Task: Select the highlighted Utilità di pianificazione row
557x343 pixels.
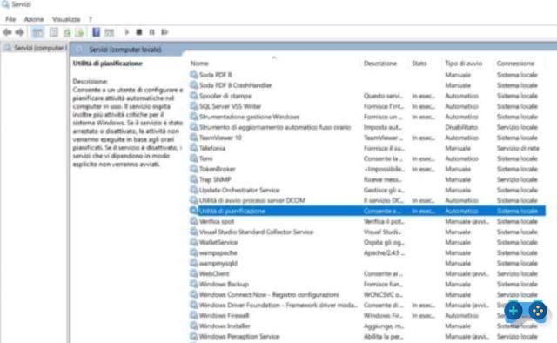Action: (367, 211)
